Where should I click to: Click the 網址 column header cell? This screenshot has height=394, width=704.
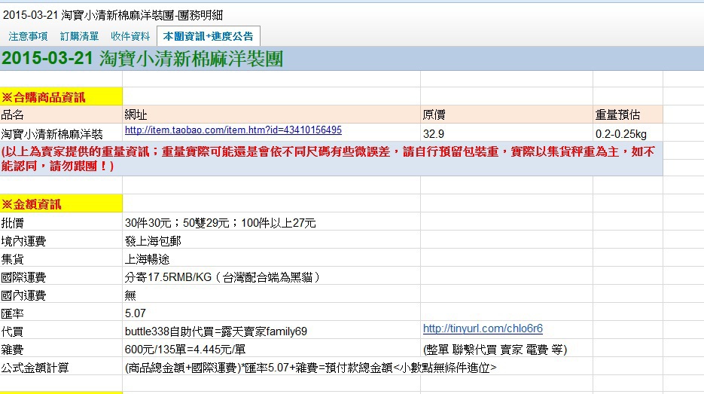[x=271, y=115]
